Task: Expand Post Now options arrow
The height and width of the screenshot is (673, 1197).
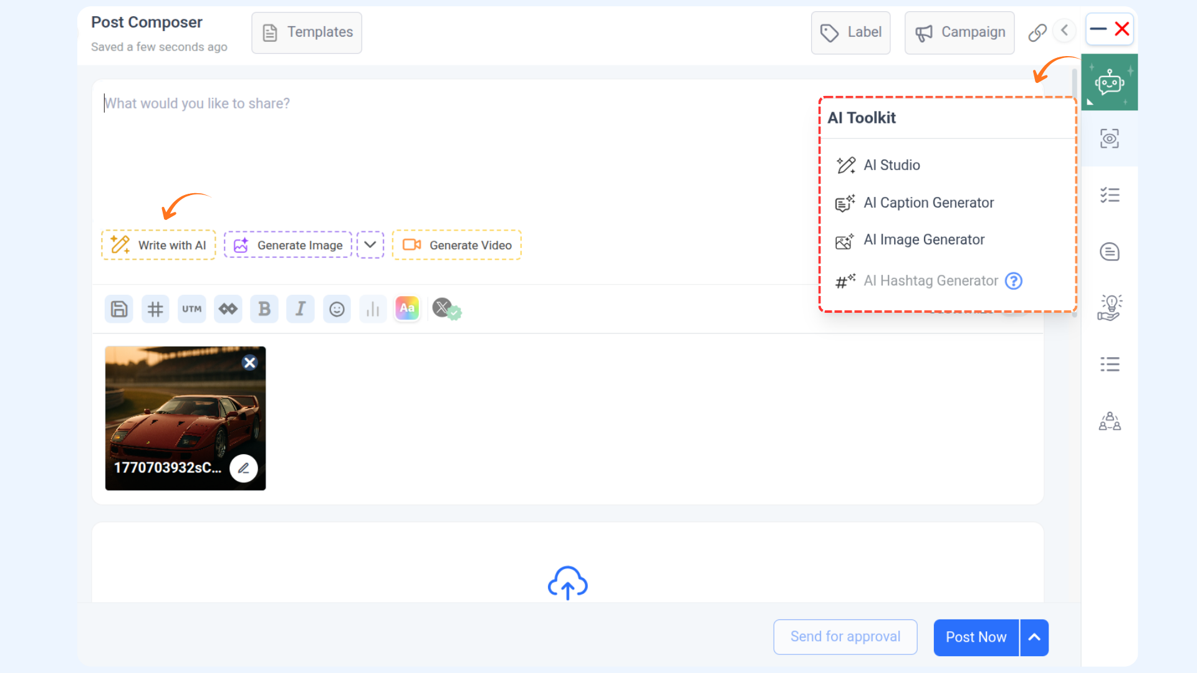Action: (x=1034, y=637)
